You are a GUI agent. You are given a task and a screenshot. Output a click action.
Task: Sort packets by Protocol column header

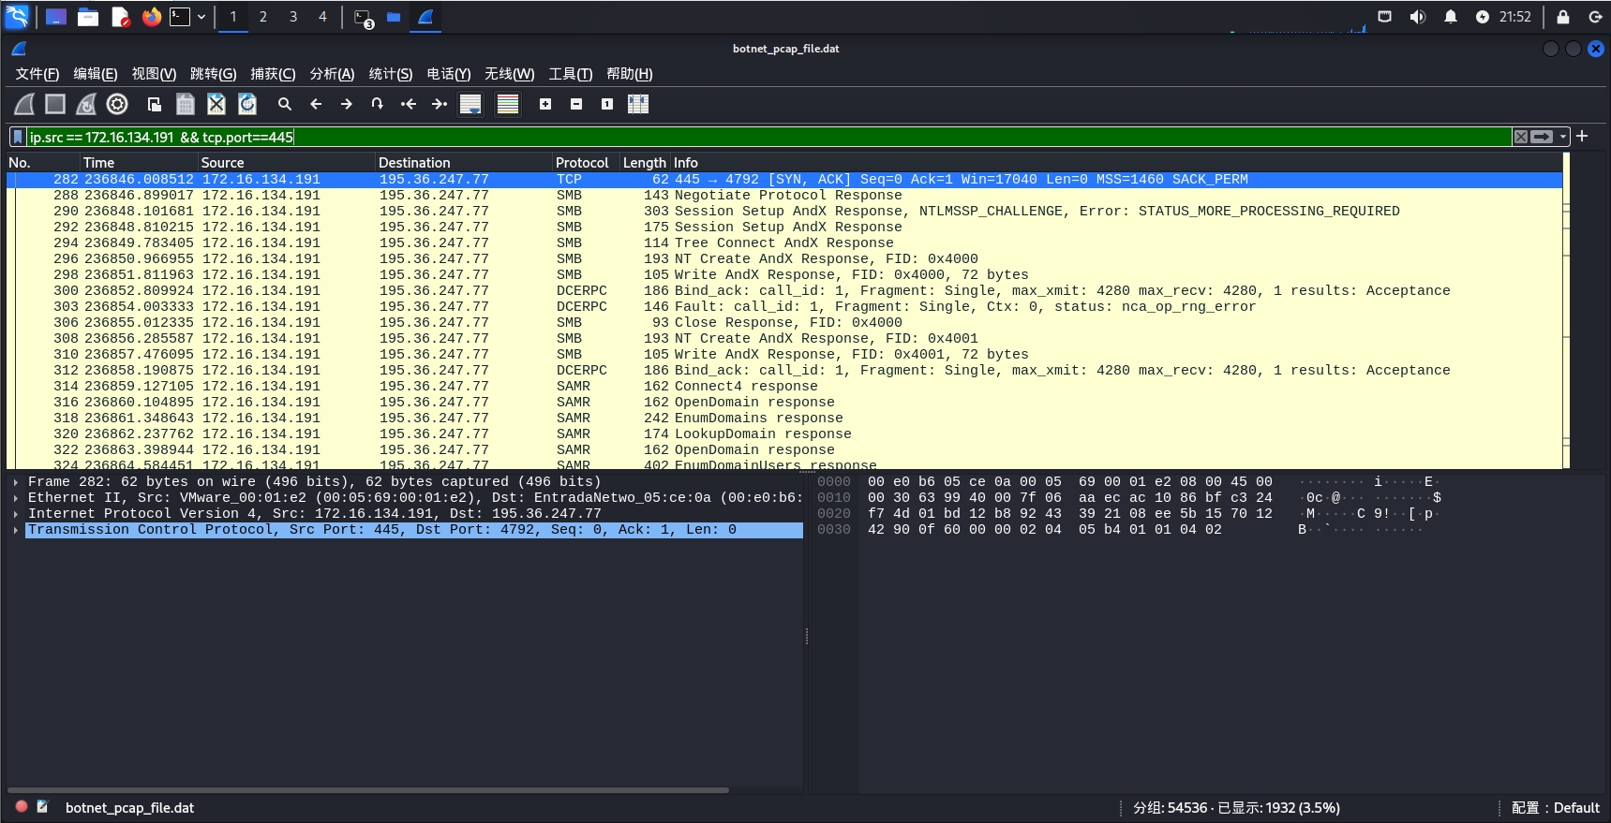586,162
